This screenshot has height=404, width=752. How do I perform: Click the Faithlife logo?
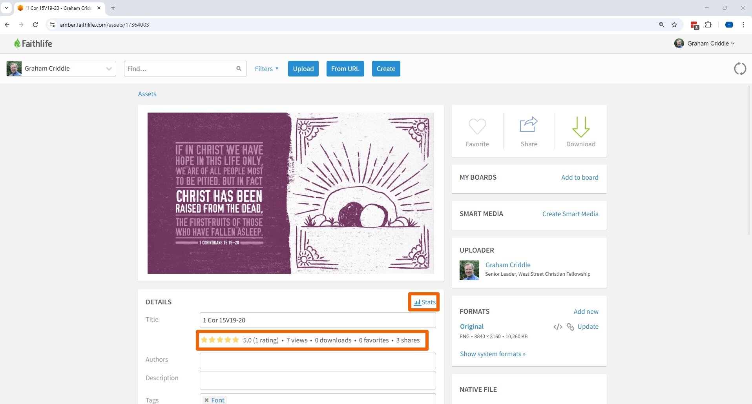pyautogui.click(x=33, y=44)
